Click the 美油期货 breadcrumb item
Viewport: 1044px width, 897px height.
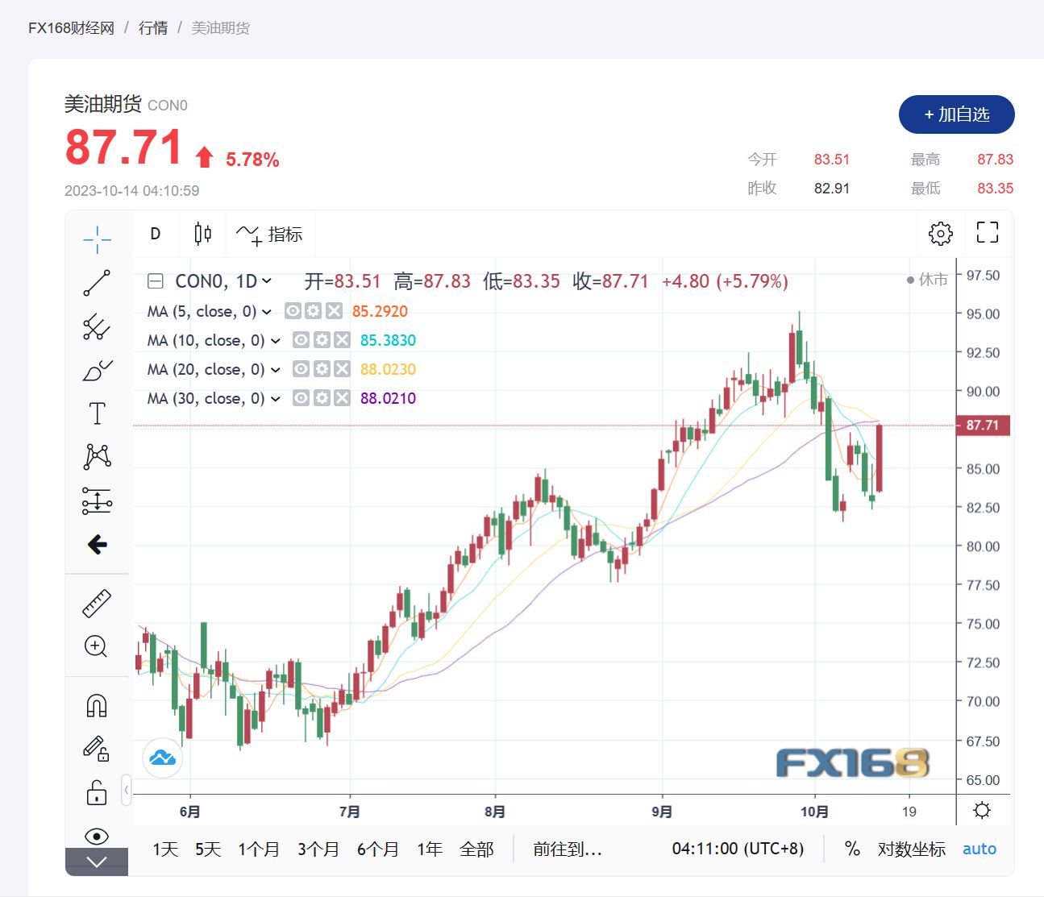click(220, 28)
